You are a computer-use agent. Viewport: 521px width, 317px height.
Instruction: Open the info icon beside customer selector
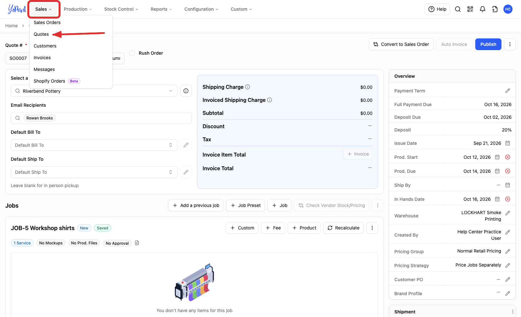[x=186, y=91]
